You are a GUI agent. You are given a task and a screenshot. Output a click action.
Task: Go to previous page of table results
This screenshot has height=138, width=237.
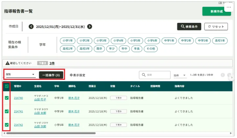[223, 75]
